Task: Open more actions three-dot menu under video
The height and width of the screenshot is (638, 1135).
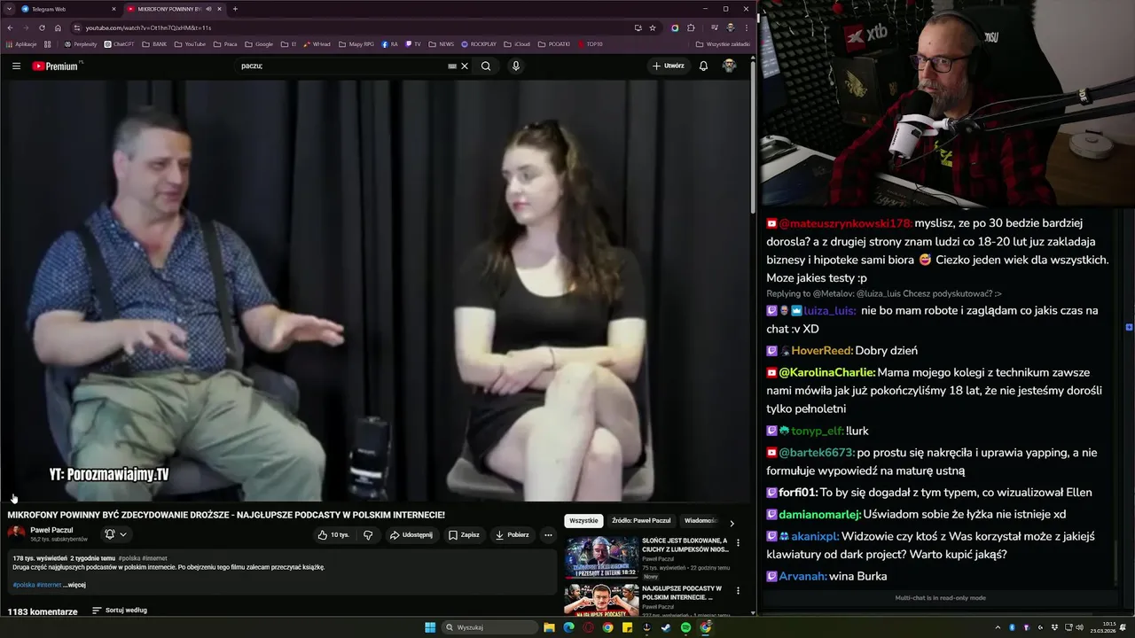Action: coord(548,534)
